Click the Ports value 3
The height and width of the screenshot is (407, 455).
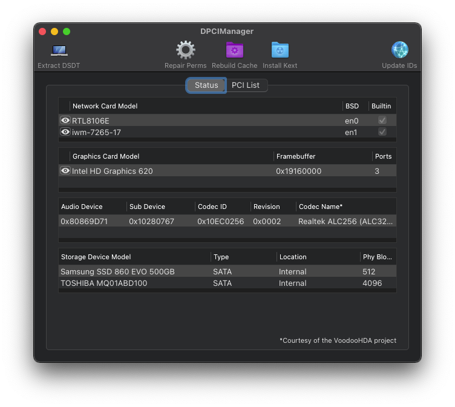click(x=377, y=171)
